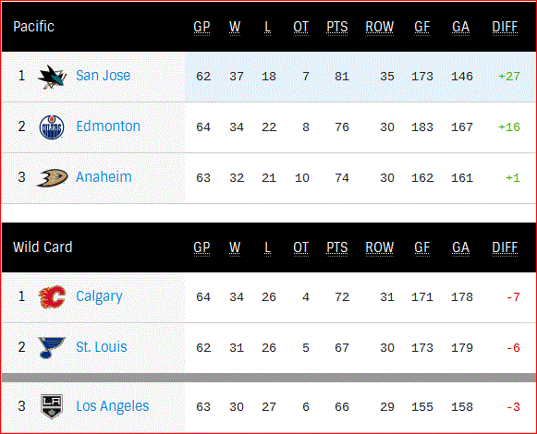Click the San Jose Sharks logo

pyautogui.click(x=52, y=77)
